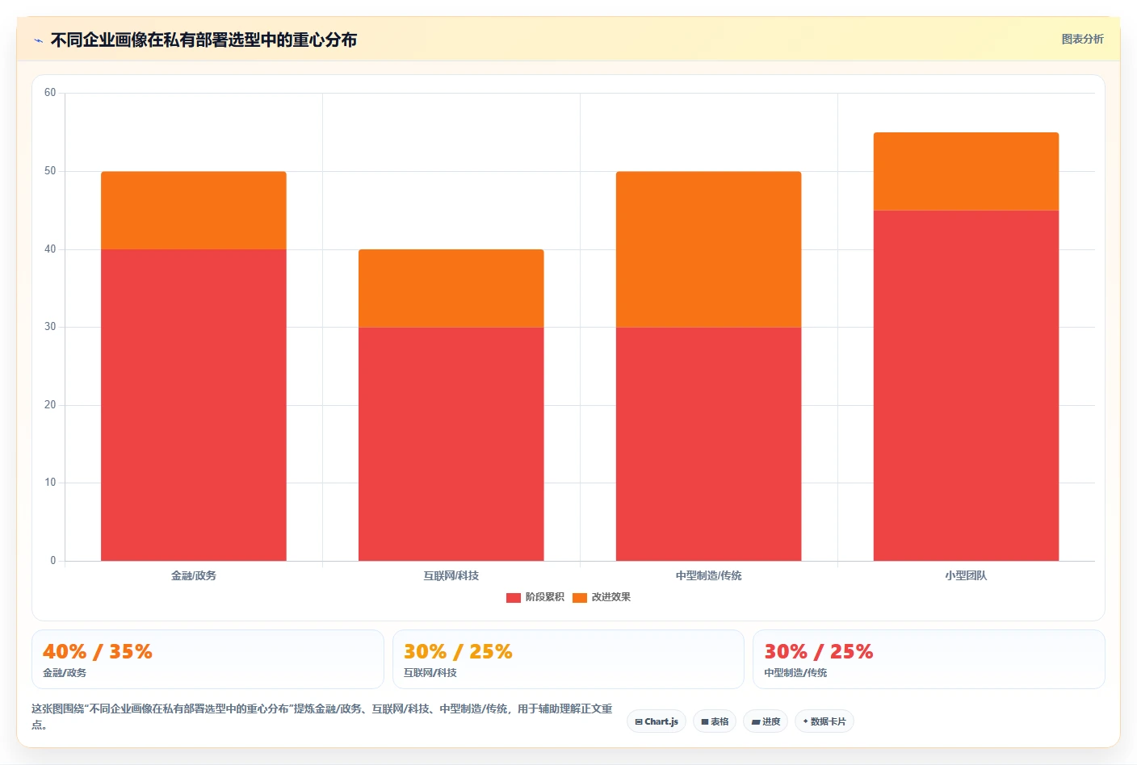Click the 小型团队 x-axis label
The image size is (1137, 765).
pyautogui.click(x=967, y=575)
